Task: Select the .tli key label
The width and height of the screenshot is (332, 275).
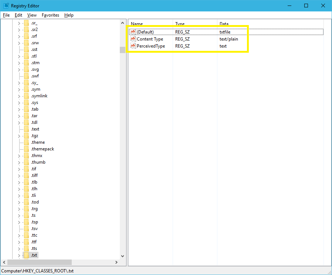Action: pos(33,195)
